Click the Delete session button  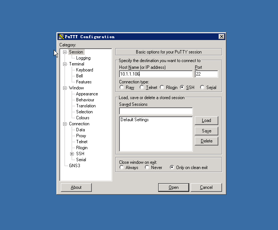pos(206,141)
